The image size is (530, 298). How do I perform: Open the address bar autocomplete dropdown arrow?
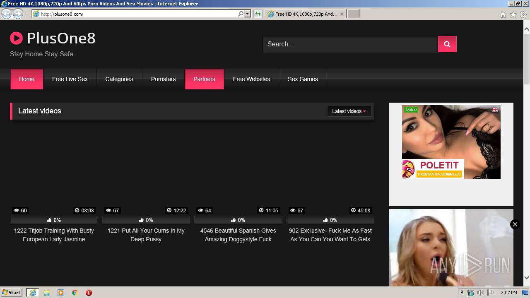[x=248, y=14]
